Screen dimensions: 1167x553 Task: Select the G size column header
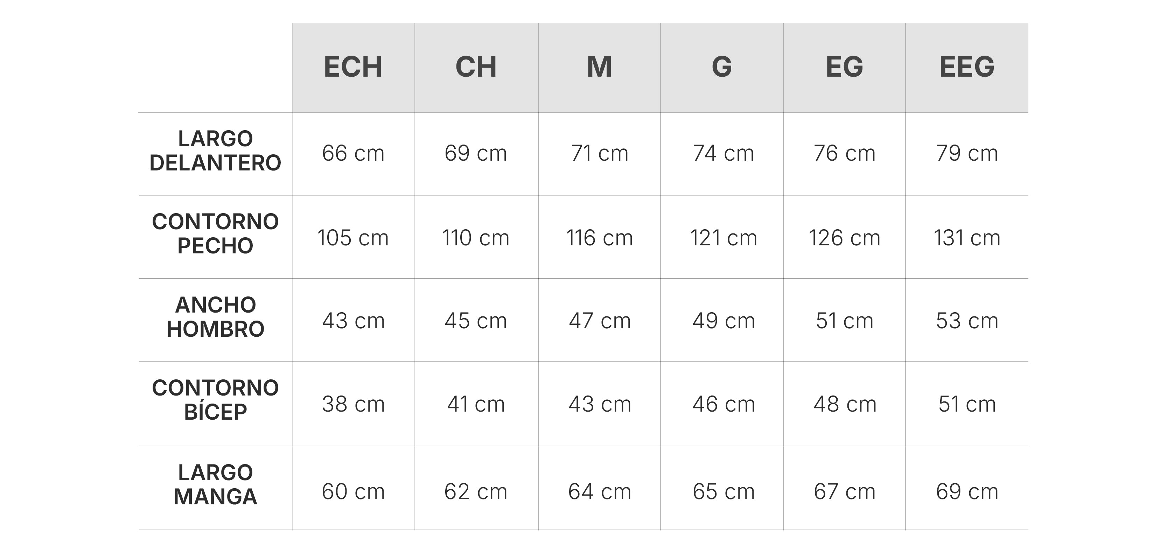click(722, 67)
